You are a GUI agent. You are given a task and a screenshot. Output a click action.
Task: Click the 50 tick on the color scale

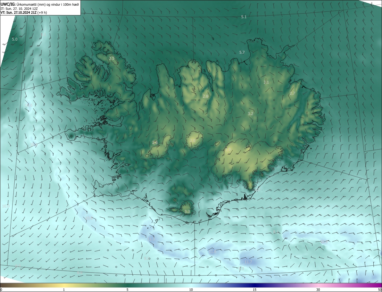coord(380,290)
